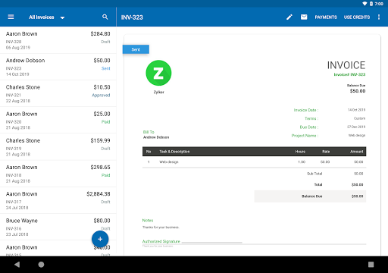Open Charles Stone invoice for $10.50

click(58, 93)
